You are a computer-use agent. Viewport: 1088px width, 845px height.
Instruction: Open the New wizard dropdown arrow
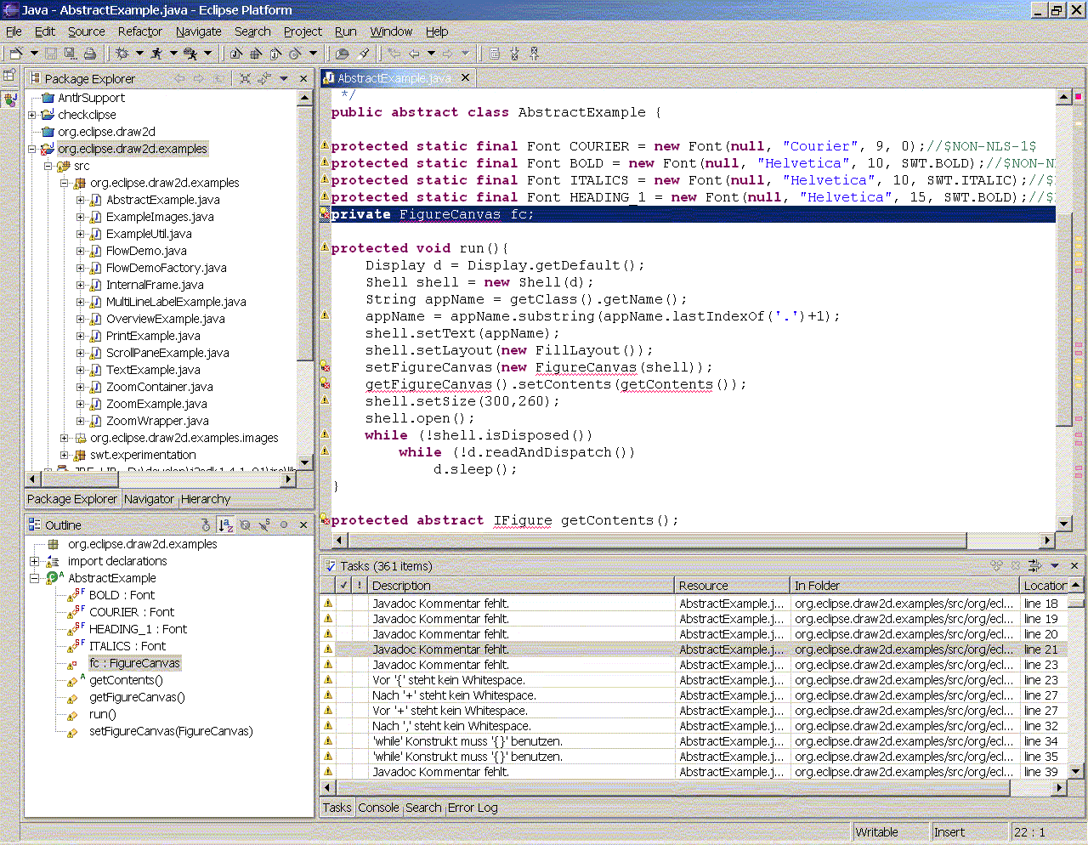pos(34,54)
